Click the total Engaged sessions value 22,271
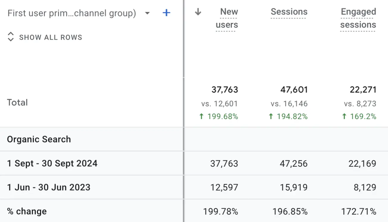The width and height of the screenshot is (388, 222). [363, 90]
